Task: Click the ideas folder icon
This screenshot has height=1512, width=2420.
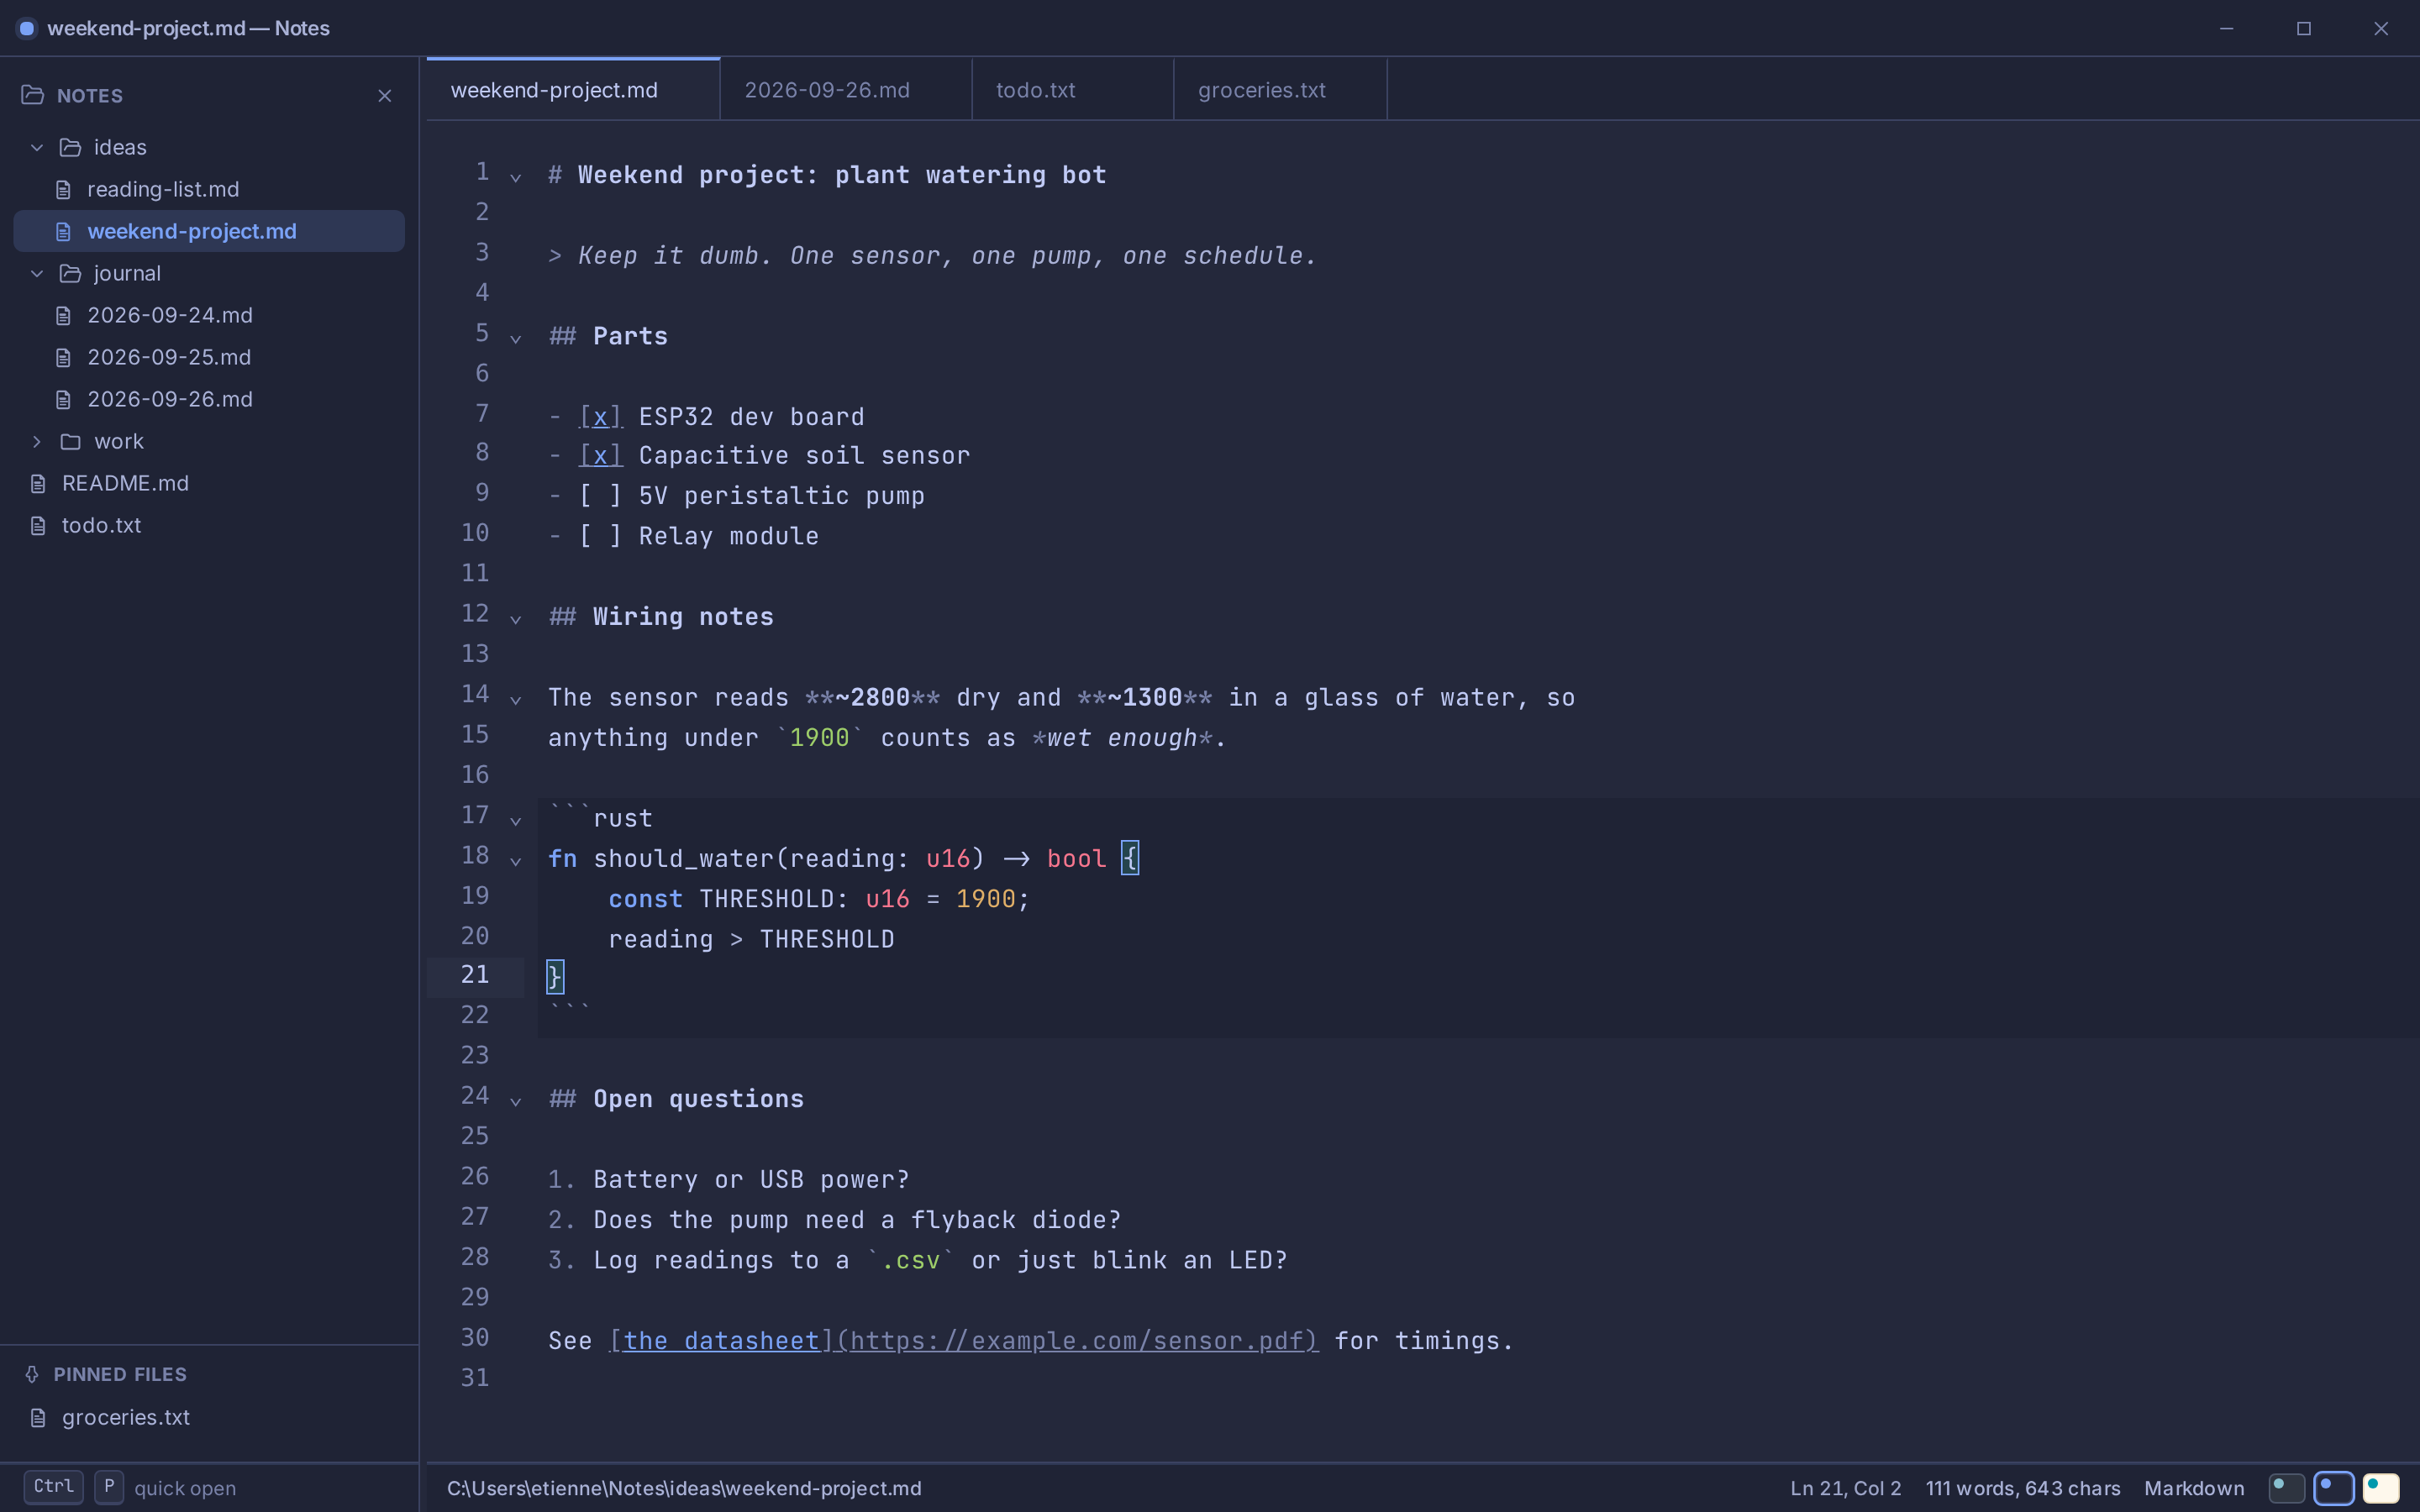Action: pyautogui.click(x=70, y=147)
